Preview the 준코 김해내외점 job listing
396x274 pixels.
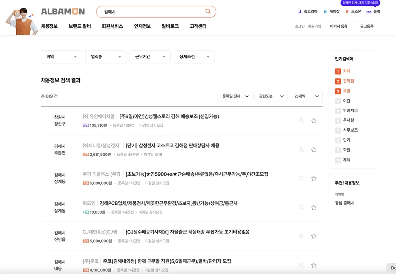[301, 265]
